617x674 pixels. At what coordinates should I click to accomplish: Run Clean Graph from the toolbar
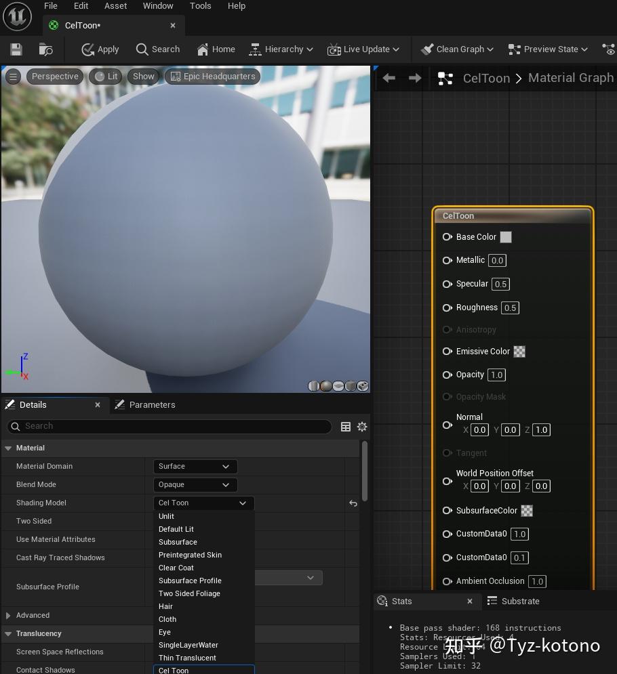tap(457, 49)
